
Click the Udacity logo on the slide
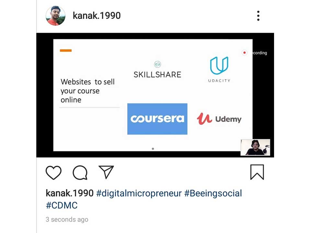219,69
